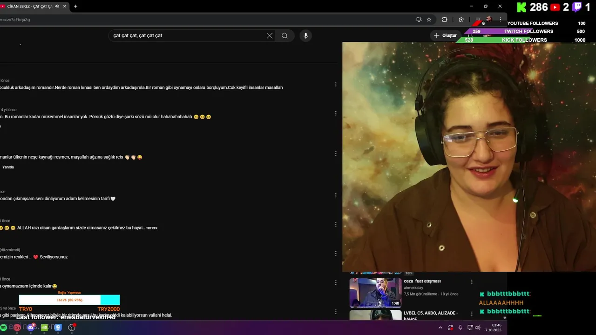Screen dimensions: 596x335
Task: Click the install app icon in address bar
Action: (419, 20)
